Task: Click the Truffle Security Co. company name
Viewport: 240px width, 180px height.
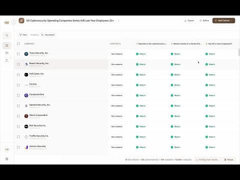Action: coord(39,136)
